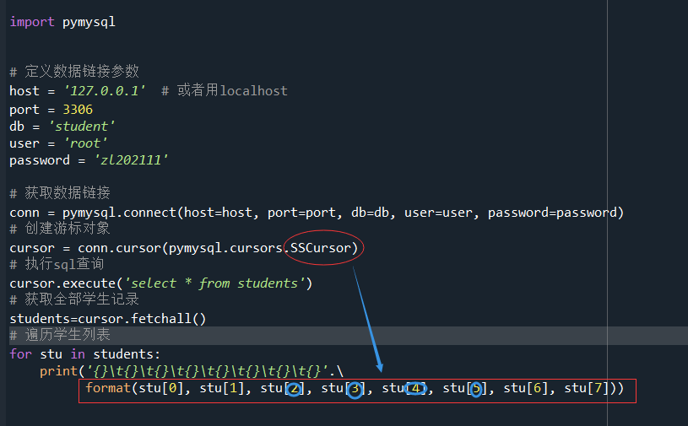The height and width of the screenshot is (426, 688).
Task: Click the user value 'root'
Action: point(85,143)
